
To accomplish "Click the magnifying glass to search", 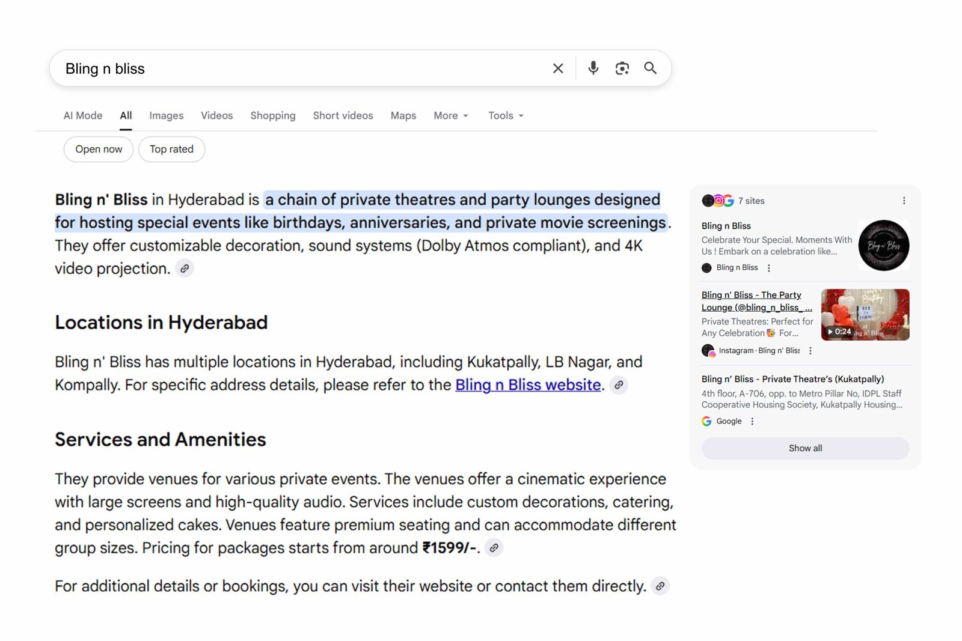I will click(650, 68).
